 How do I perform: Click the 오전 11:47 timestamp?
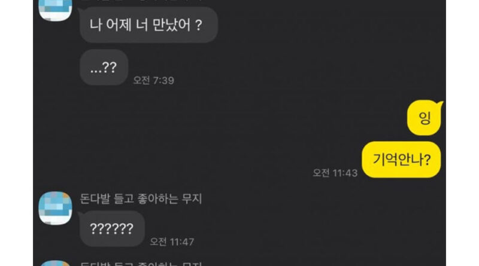click(x=172, y=242)
